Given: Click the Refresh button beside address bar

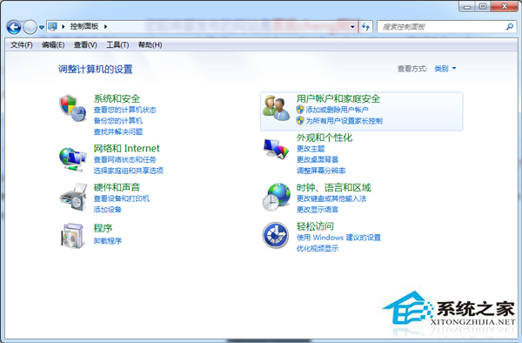Looking at the screenshot, I should 366,27.
